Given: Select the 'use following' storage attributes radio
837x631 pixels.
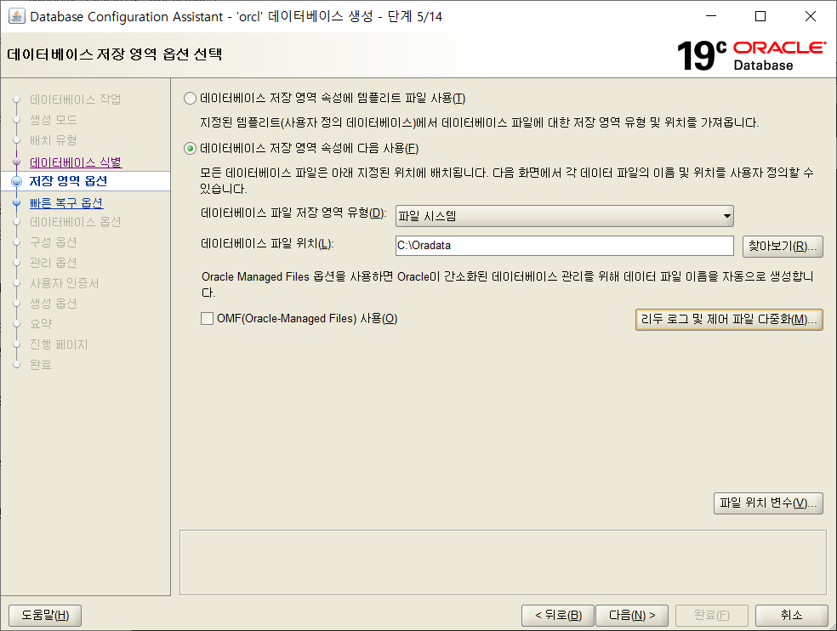Looking at the screenshot, I should [x=190, y=149].
